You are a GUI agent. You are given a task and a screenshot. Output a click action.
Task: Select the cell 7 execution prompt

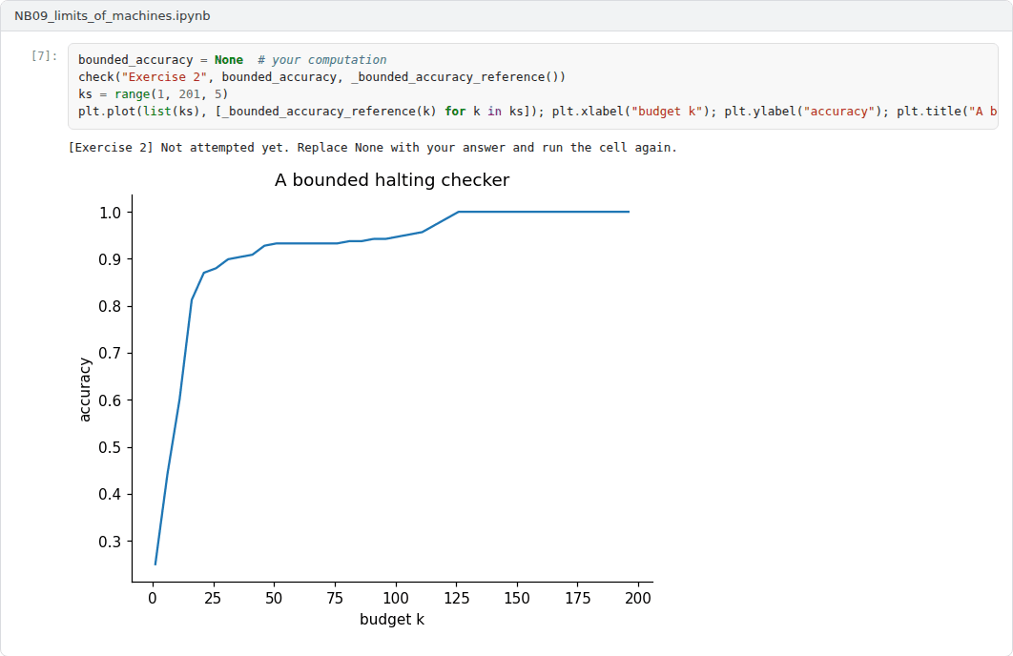(44, 55)
